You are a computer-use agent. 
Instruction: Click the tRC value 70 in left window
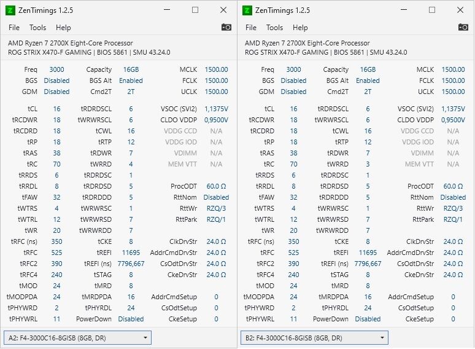coord(56,164)
